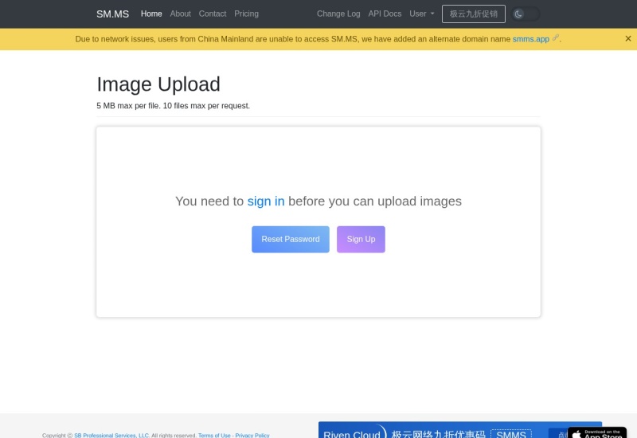Go to the Home nav item
This screenshot has height=438, width=637.
point(151,14)
